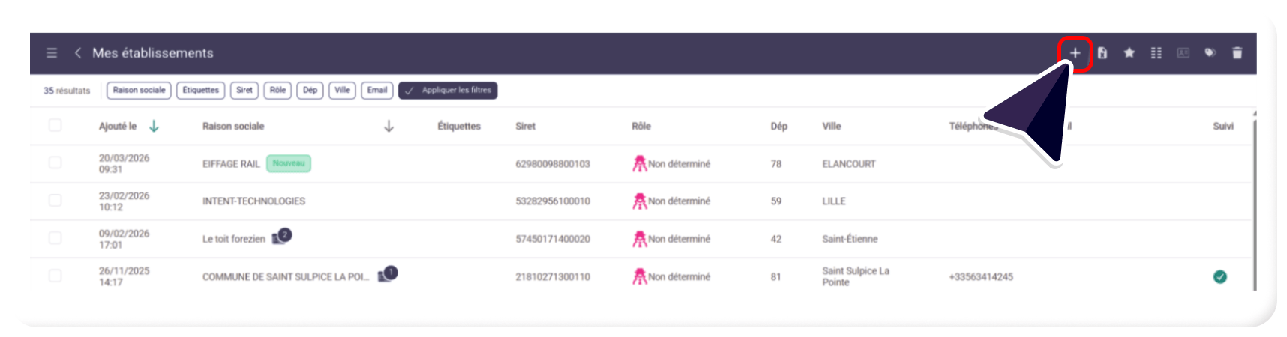Open the Ville filter chip
1287x337 pixels.
pyautogui.click(x=342, y=91)
